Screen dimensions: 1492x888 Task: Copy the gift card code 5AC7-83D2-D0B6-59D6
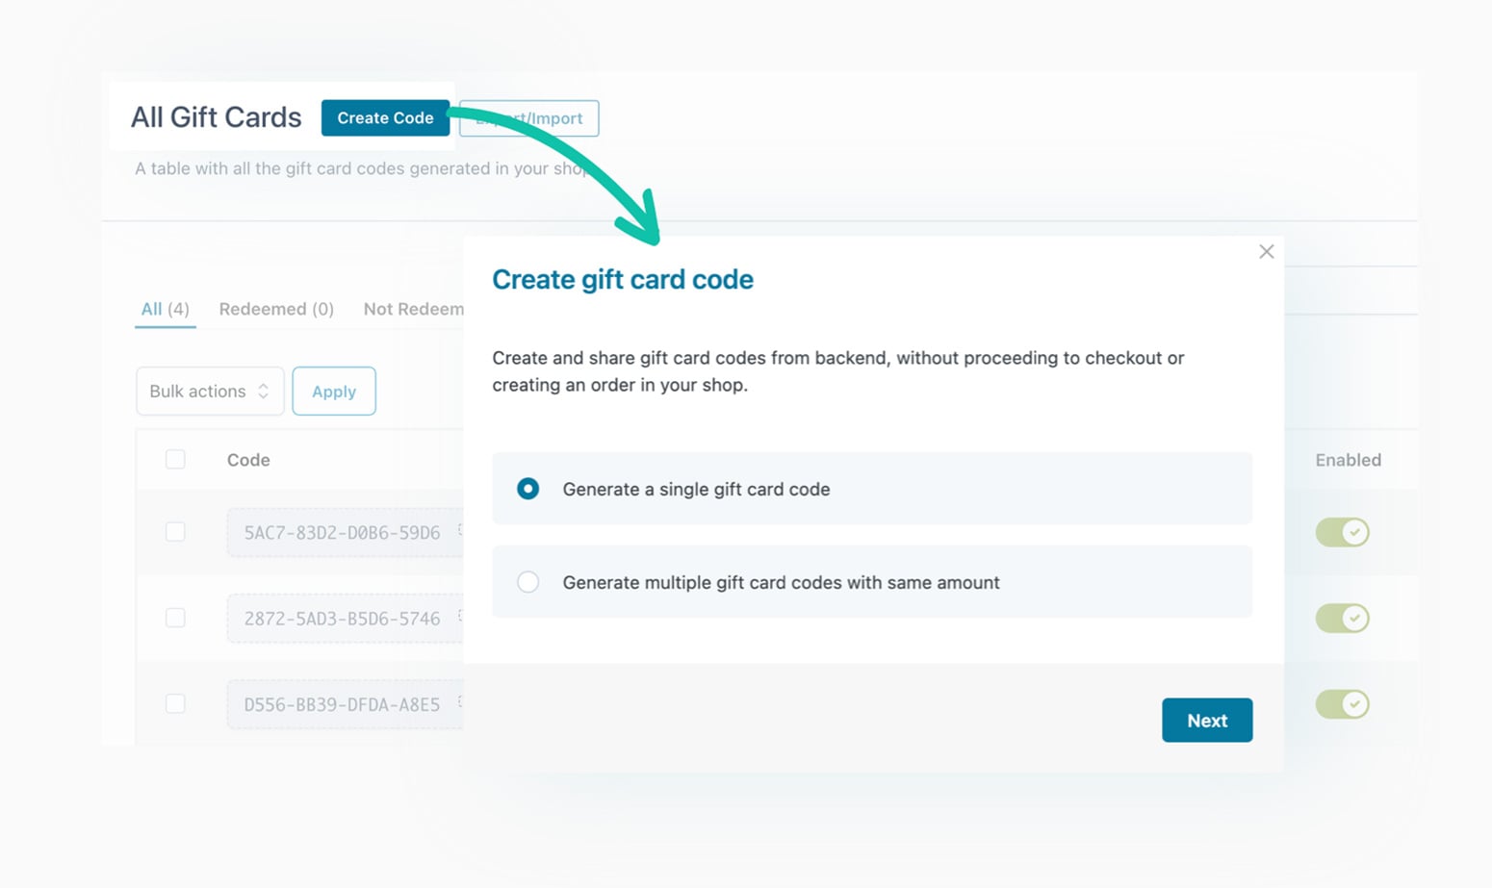(344, 532)
